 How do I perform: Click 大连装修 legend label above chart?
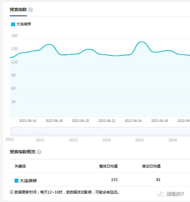tap(24, 24)
